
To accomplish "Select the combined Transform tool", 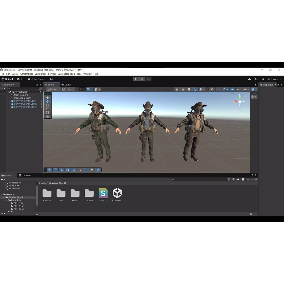I will (47, 116).
